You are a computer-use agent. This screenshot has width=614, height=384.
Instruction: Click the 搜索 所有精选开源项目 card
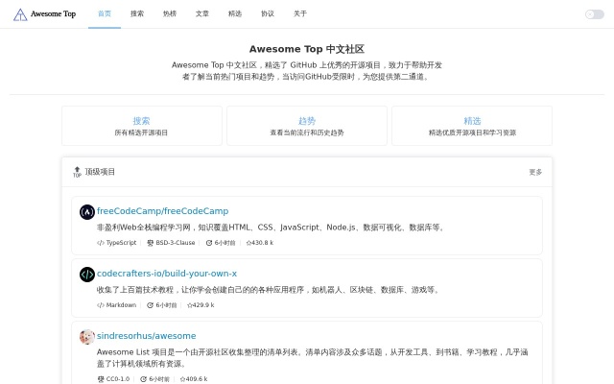[141, 126]
